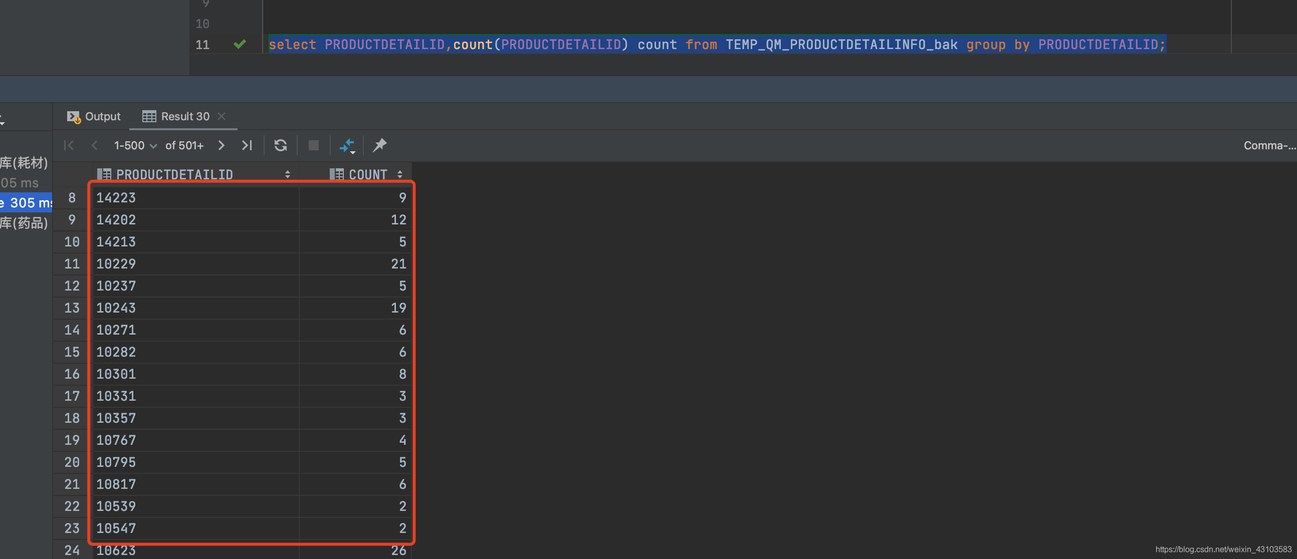This screenshot has width=1297, height=559.
Task: Stop the running query
Action: (314, 145)
